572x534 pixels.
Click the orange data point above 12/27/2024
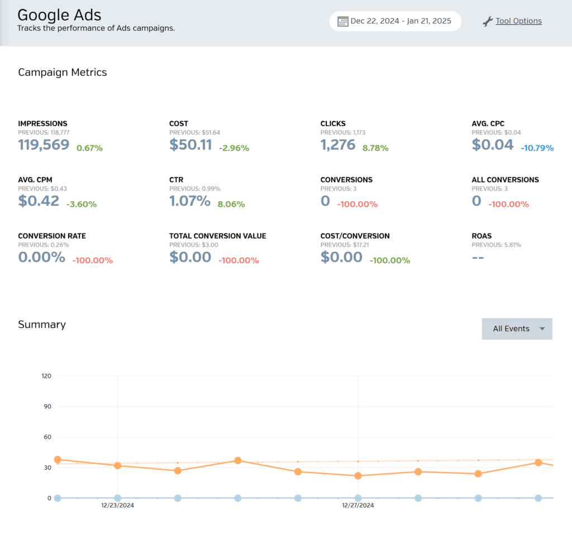(x=358, y=476)
